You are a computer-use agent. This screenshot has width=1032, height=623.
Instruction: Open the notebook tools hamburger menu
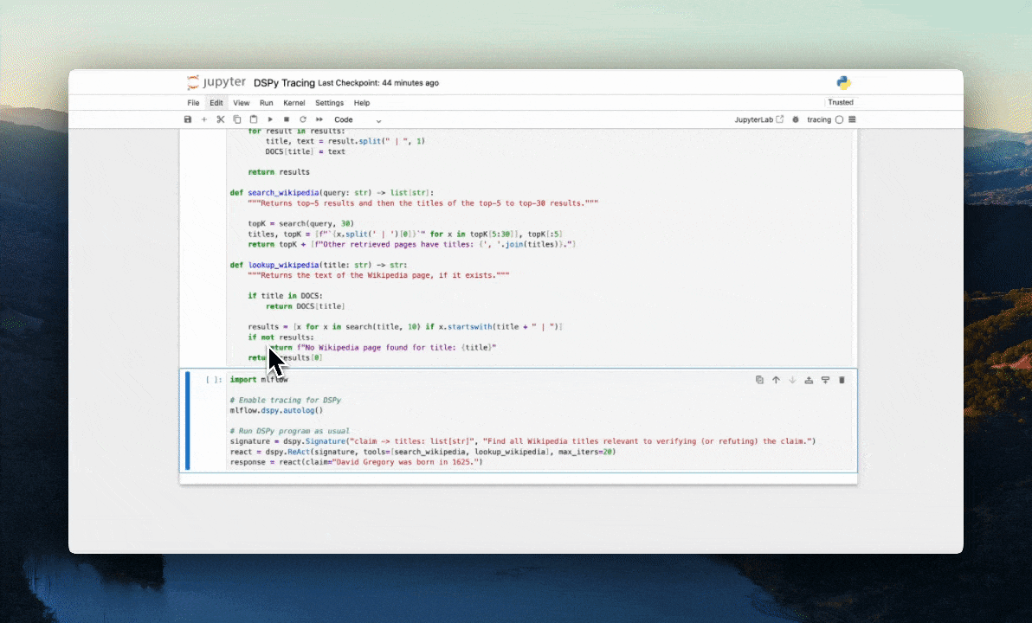pyautogui.click(x=852, y=119)
